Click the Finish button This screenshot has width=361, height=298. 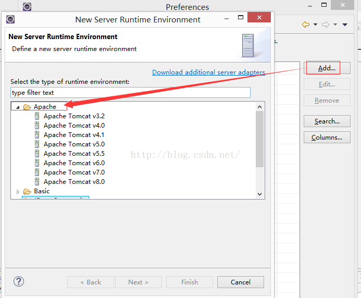click(x=190, y=282)
